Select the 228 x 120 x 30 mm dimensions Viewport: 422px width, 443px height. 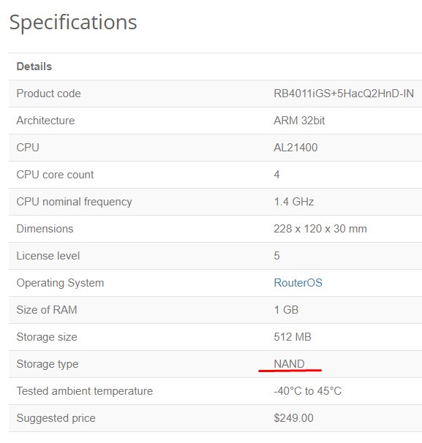click(320, 229)
